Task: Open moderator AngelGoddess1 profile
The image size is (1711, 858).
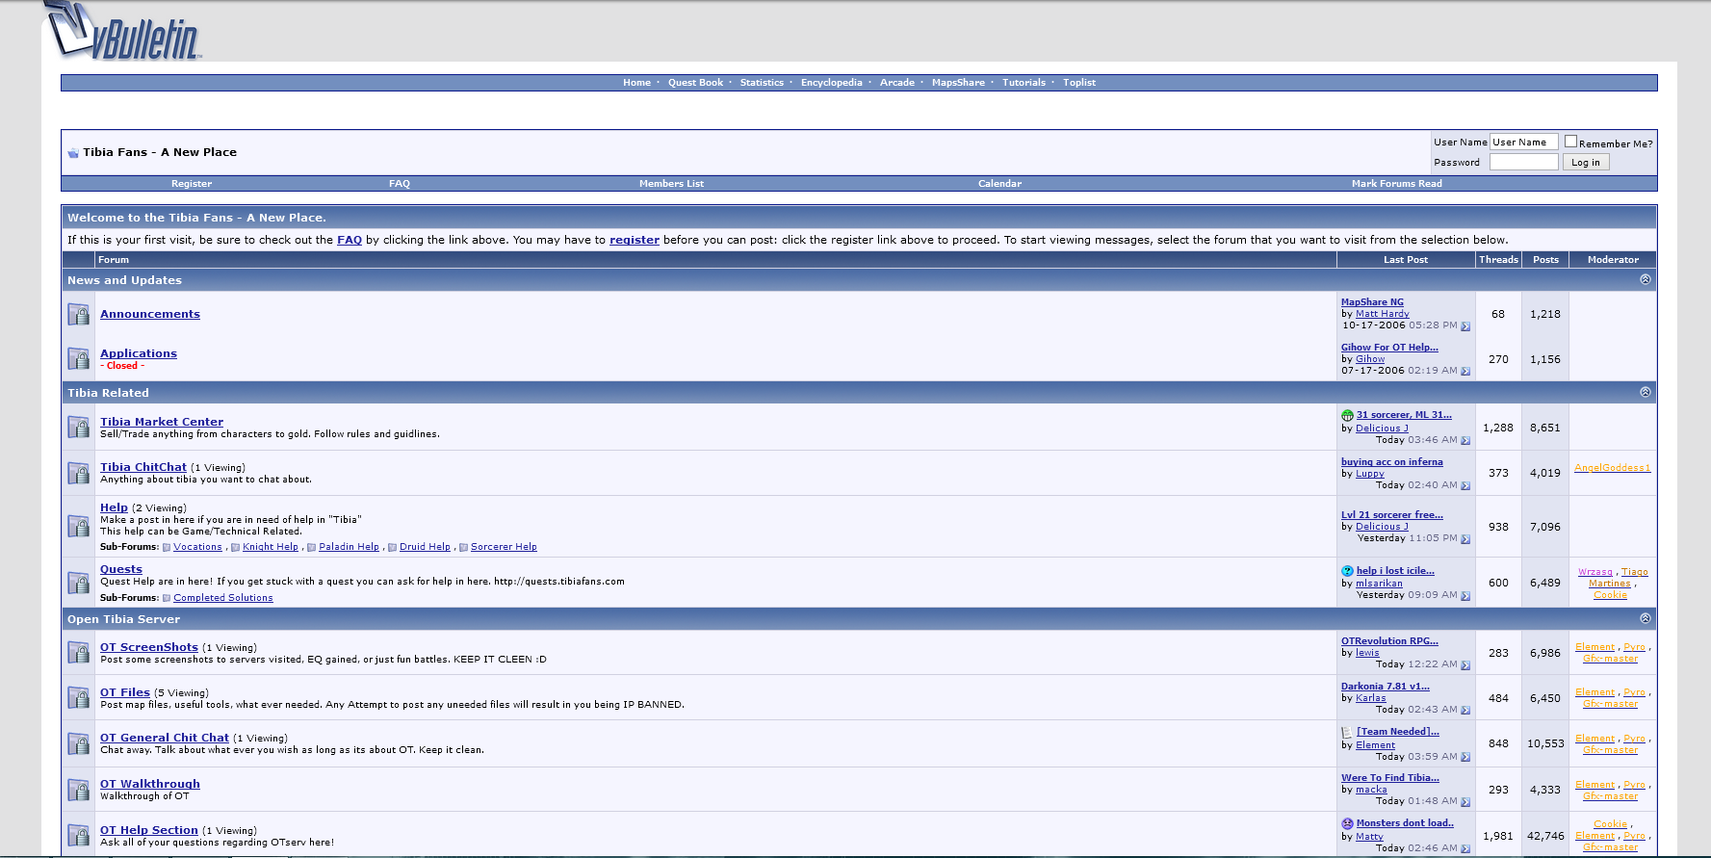Action: 1612,468
